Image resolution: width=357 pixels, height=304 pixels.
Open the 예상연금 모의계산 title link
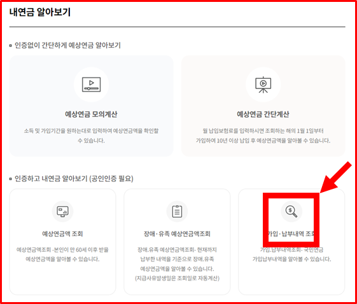[91, 114]
